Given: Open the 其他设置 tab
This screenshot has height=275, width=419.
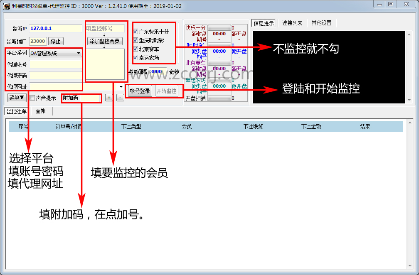Looking at the screenshot, I should click(321, 23).
